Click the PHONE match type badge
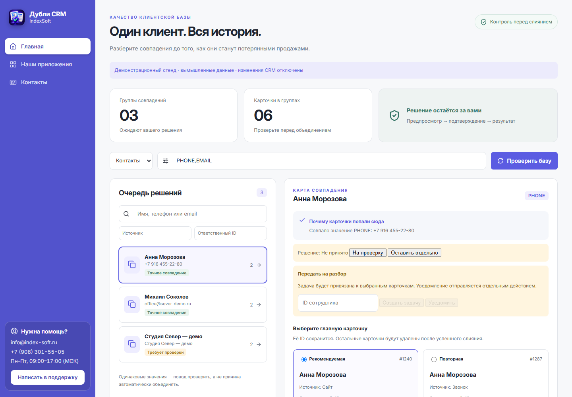Viewport: 572px width, 397px height. [537, 196]
